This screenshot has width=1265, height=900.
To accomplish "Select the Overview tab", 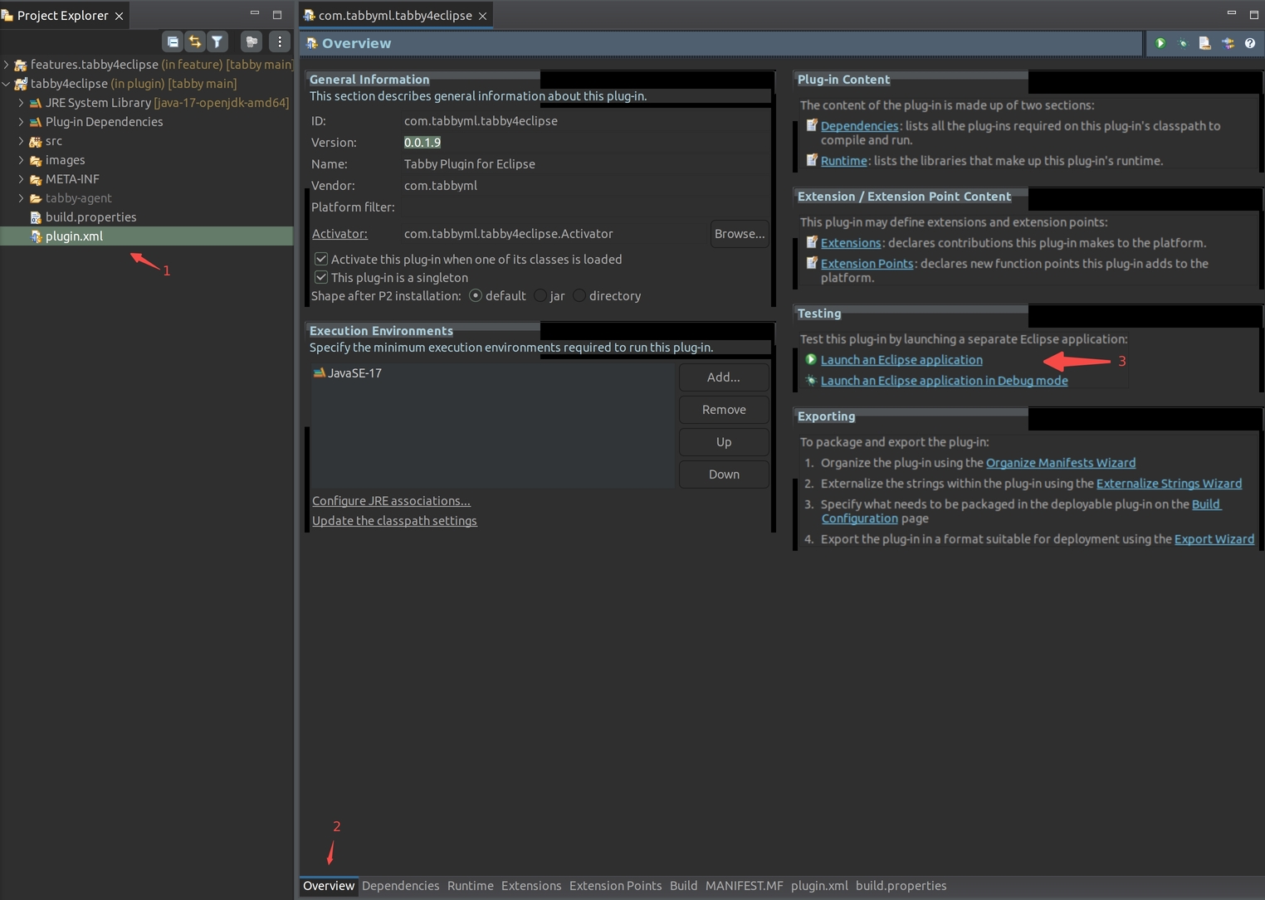I will [329, 886].
